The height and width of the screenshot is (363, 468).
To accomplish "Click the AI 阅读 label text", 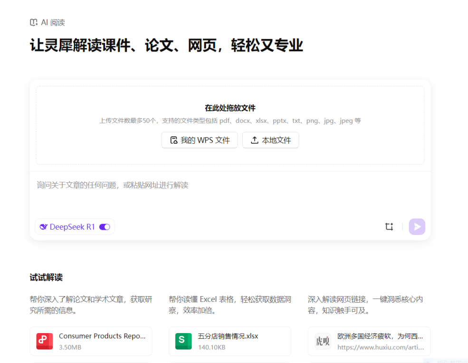I will pos(53,22).
